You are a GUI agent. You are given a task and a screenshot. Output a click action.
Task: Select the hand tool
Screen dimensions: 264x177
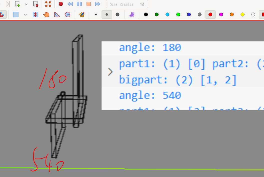coord(46,15)
